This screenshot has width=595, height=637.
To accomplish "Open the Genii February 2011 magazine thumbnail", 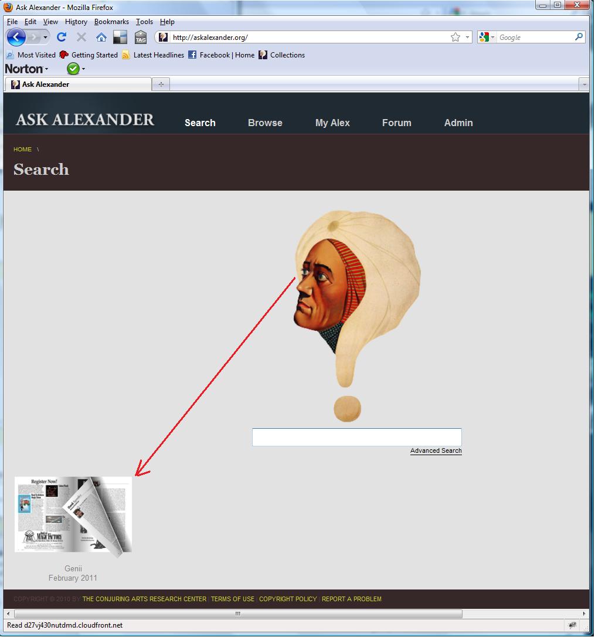I will [73, 515].
